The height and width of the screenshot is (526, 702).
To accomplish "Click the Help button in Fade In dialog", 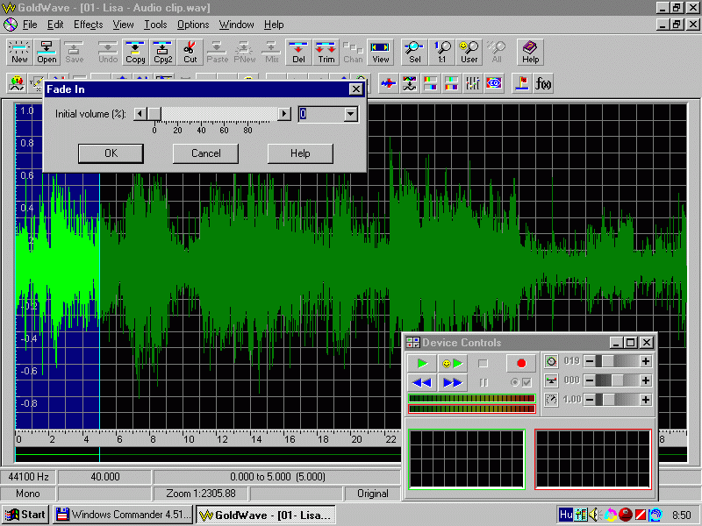I will [x=300, y=153].
